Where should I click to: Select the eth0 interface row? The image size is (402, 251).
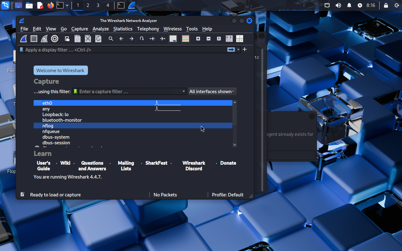133,103
